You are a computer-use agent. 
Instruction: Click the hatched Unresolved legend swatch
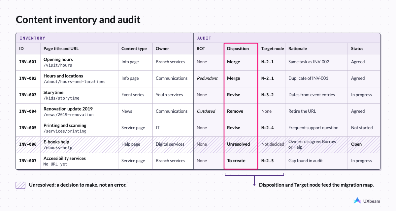[x=20, y=185]
